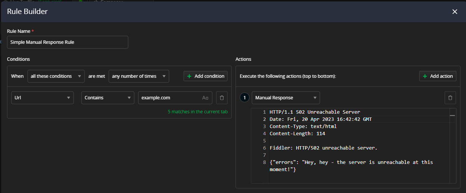The width and height of the screenshot is (466, 193).
Task: Open the Url condition type dropdown
Action: click(42, 97)
